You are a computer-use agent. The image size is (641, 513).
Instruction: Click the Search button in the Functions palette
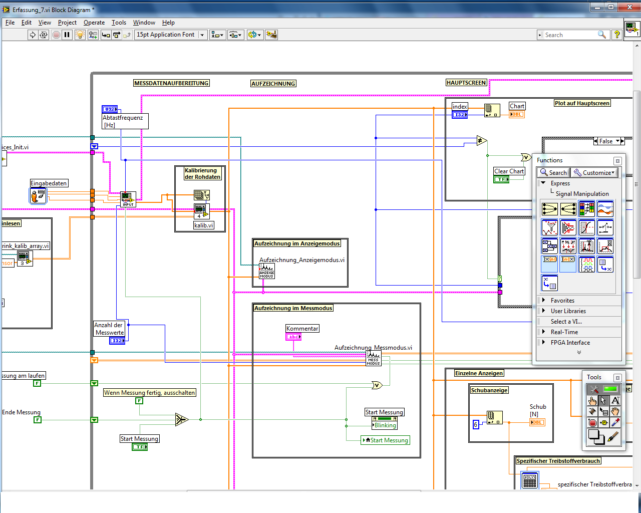coord(553,172)
